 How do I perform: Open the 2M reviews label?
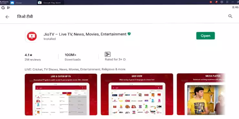click(33, 59)
